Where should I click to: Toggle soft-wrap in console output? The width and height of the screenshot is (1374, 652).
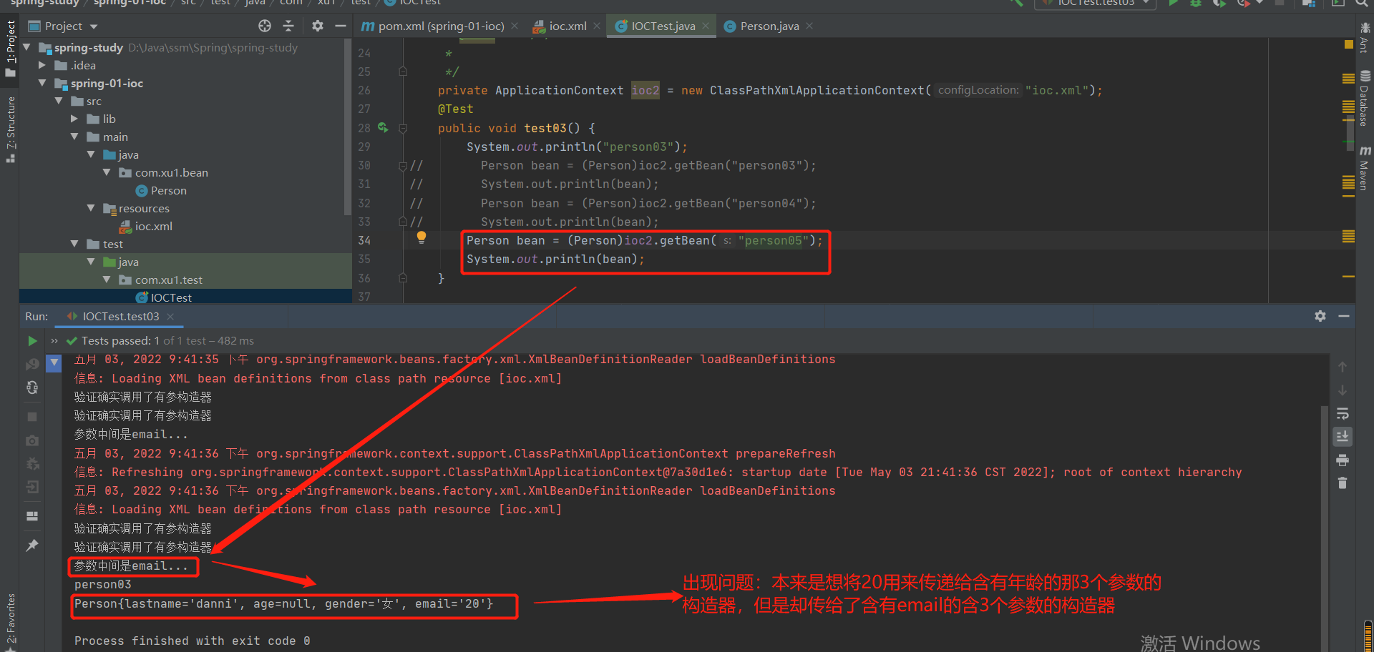(1343, 414)
